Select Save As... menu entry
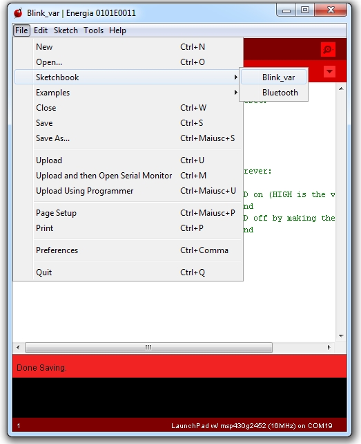Image resolution: width=361 pixels, height=444 pixels. (128, 138)
